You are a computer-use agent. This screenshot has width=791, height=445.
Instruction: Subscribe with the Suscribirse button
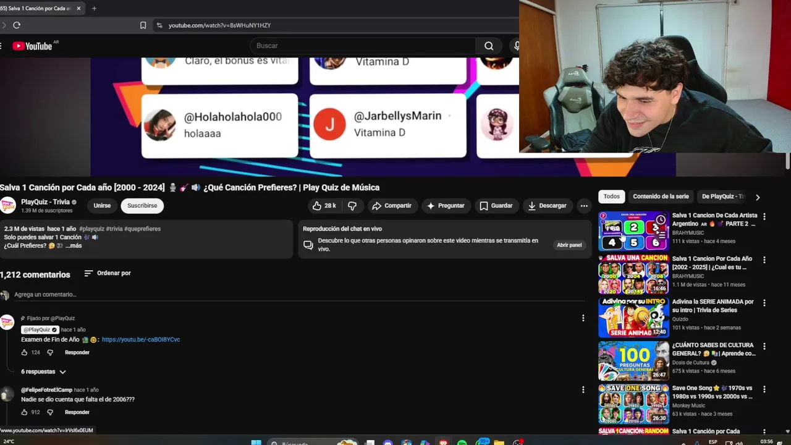coord(142,206)
